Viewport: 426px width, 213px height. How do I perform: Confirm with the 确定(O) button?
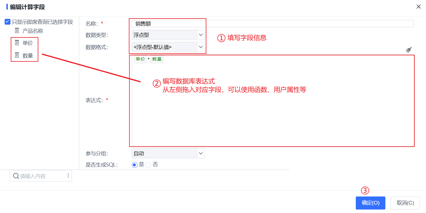(371, 203)
